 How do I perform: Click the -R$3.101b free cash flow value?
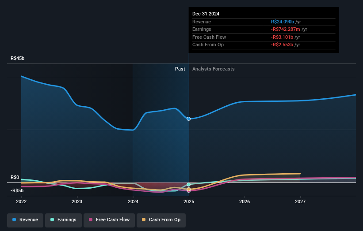pos(282,37)
